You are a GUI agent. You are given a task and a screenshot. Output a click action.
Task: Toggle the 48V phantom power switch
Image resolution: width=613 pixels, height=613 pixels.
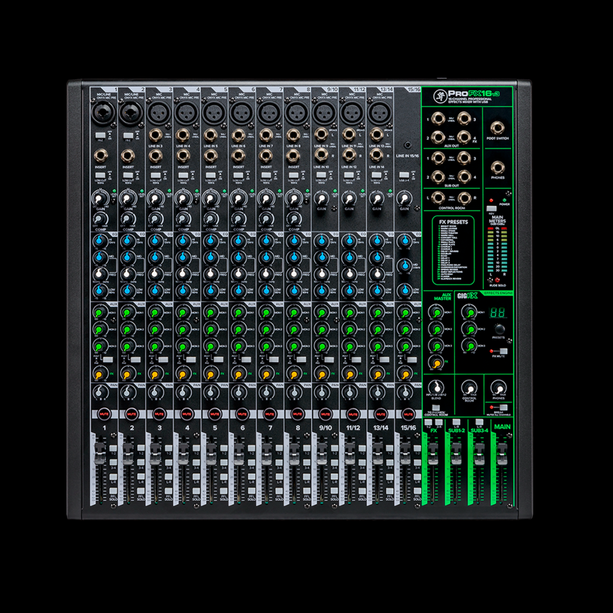pos(491,208)
